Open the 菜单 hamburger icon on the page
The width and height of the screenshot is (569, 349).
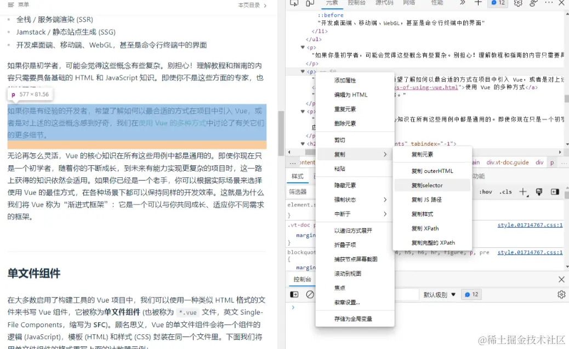11,5
